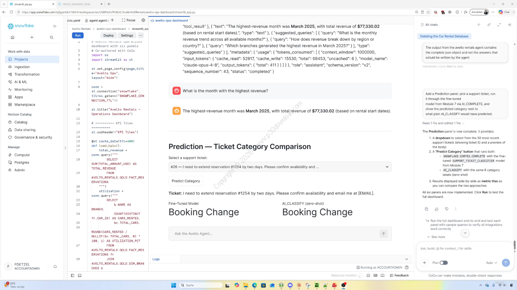Click the Deploy button

tap(109, 35)
